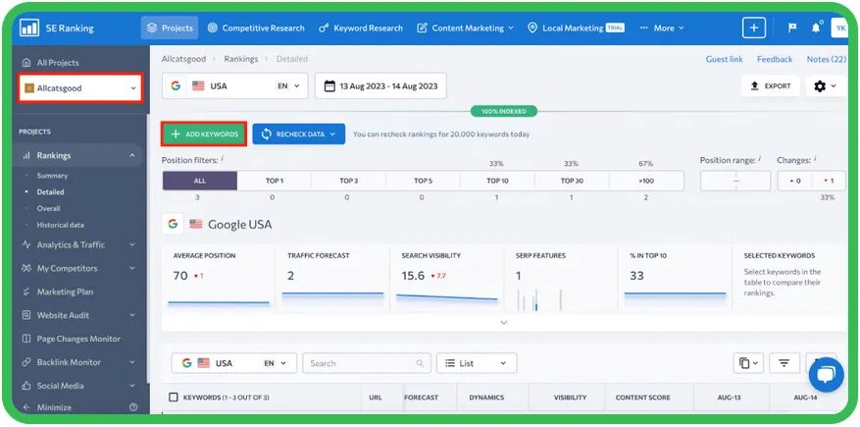860x427 pixels.
Task: Click the Export button
Action: point(771,86)
